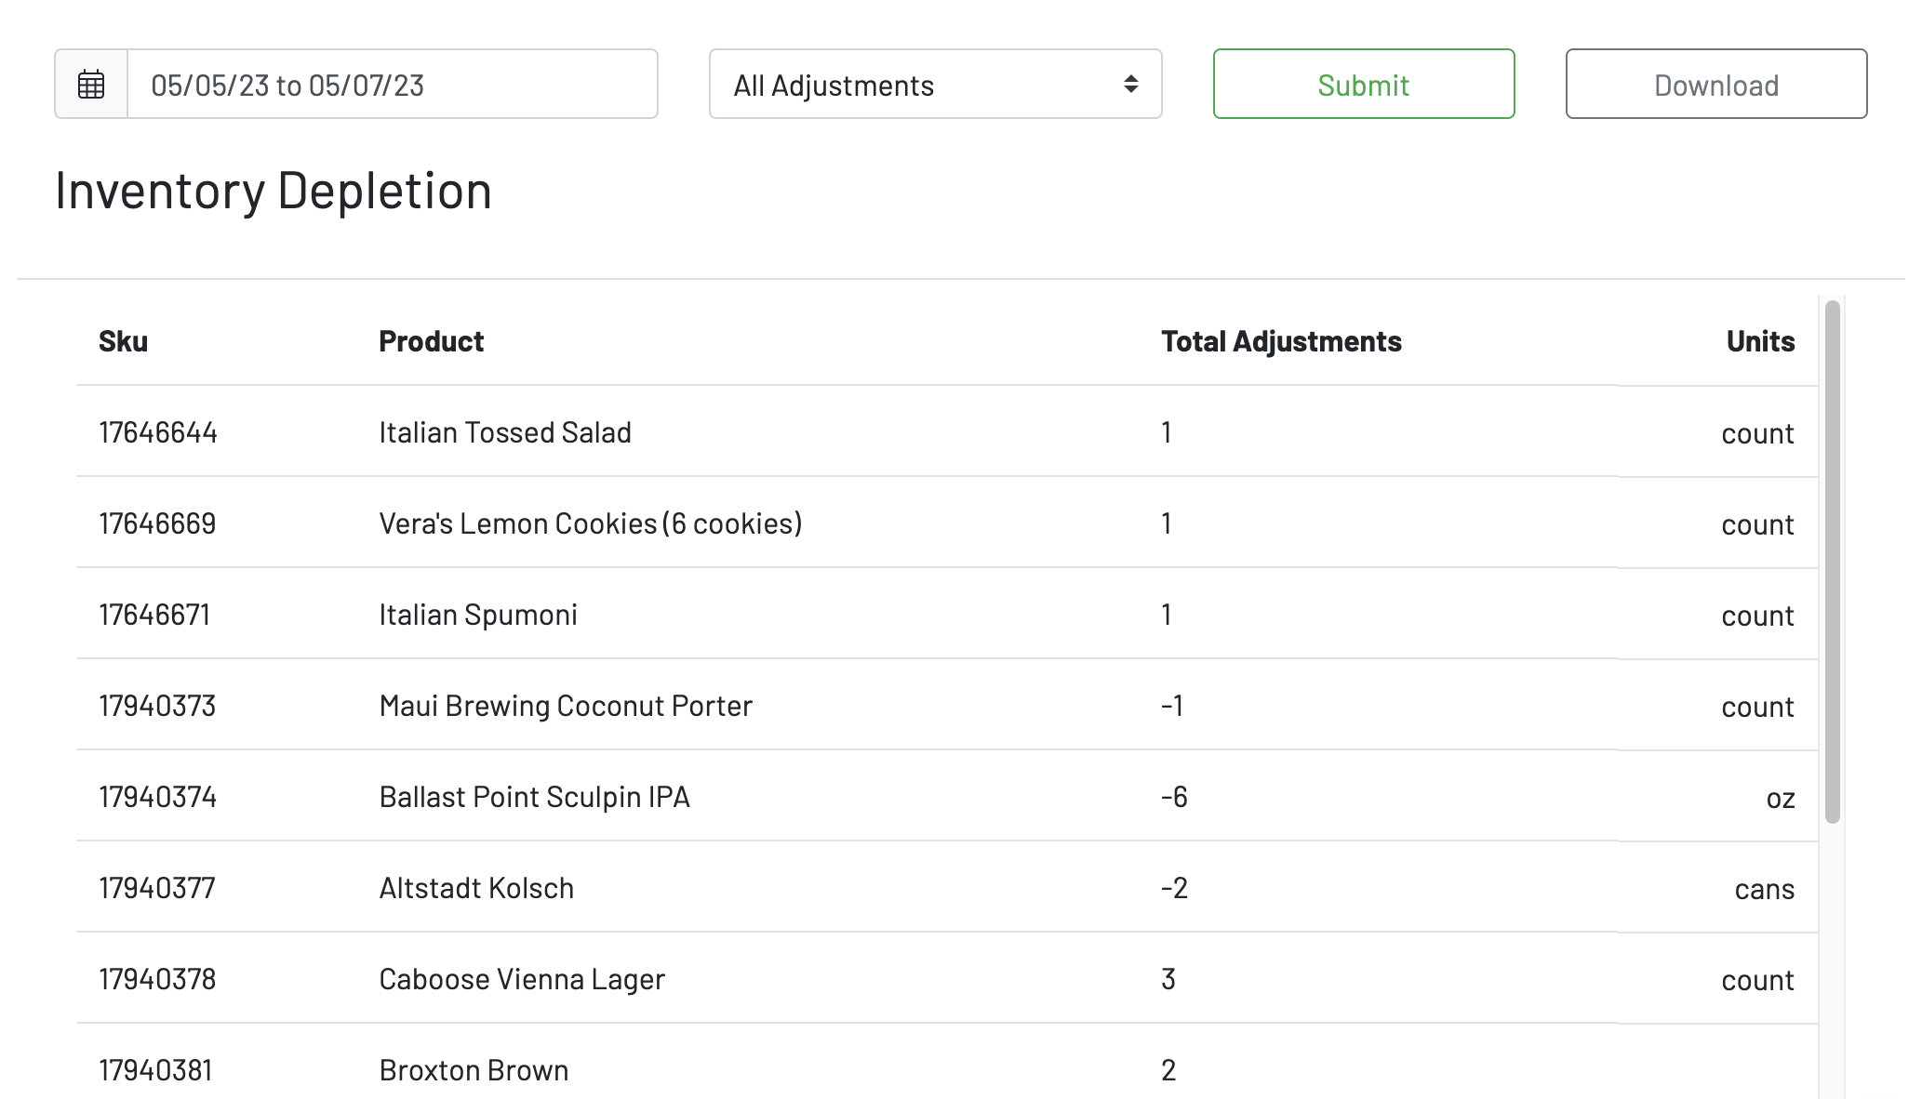Click the date range input field
This screenshot has height=1099, width=1922.
(x=392, y=85)
